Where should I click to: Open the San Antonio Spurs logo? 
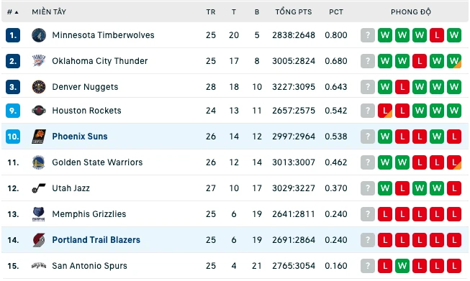39,266
